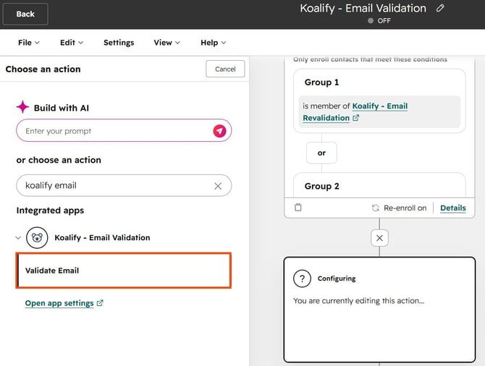Screen dimensions: 485x366
Task: Click the Group 2 heading
Action: point(321,186)
